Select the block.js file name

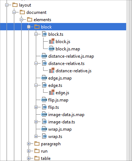click(63, 42)
